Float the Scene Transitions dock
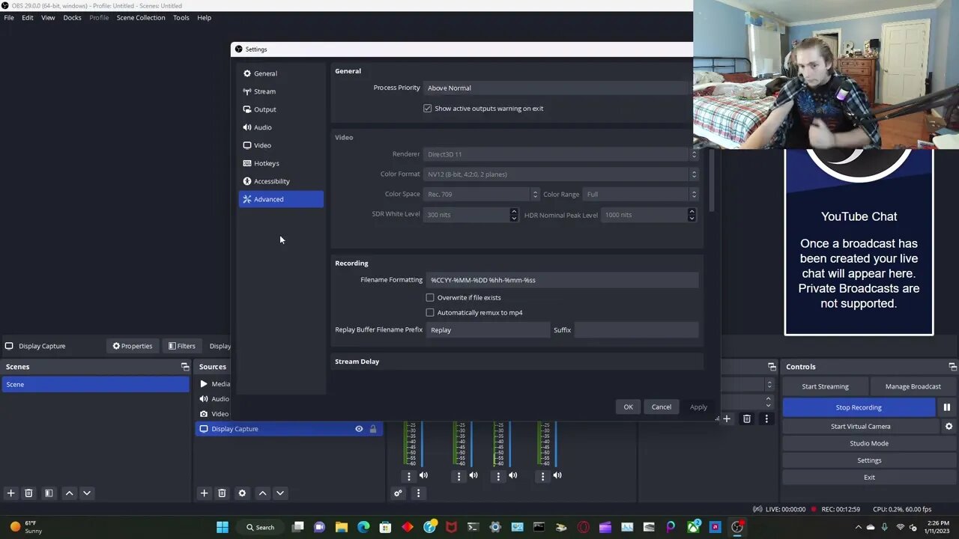The width and height of the screenshot is (959, 539). point(772,367)
